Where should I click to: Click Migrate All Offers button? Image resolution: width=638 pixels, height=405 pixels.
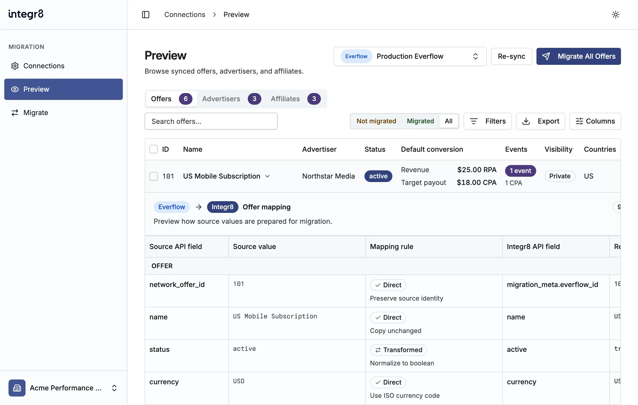tap(578, 56)
